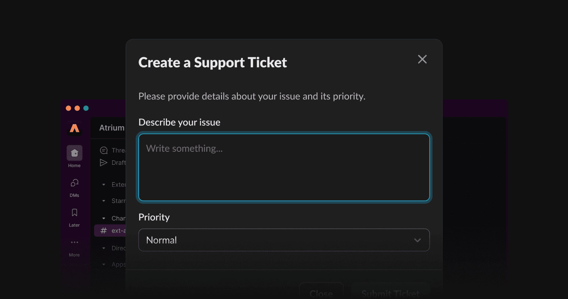Select the hash icon of ext- channel

(x=104, y=231)
